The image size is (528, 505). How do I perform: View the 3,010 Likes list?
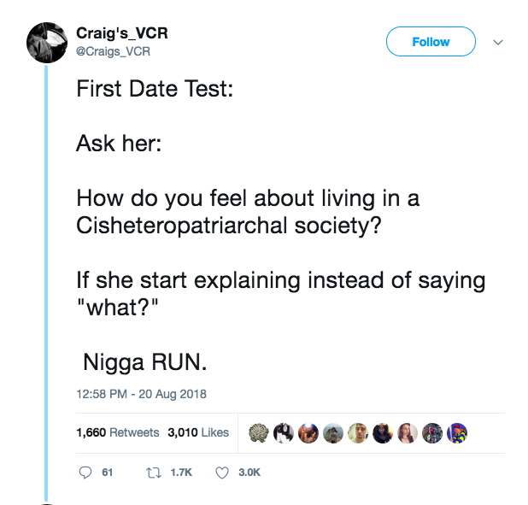pyautogui.click(x=197, y=432)
